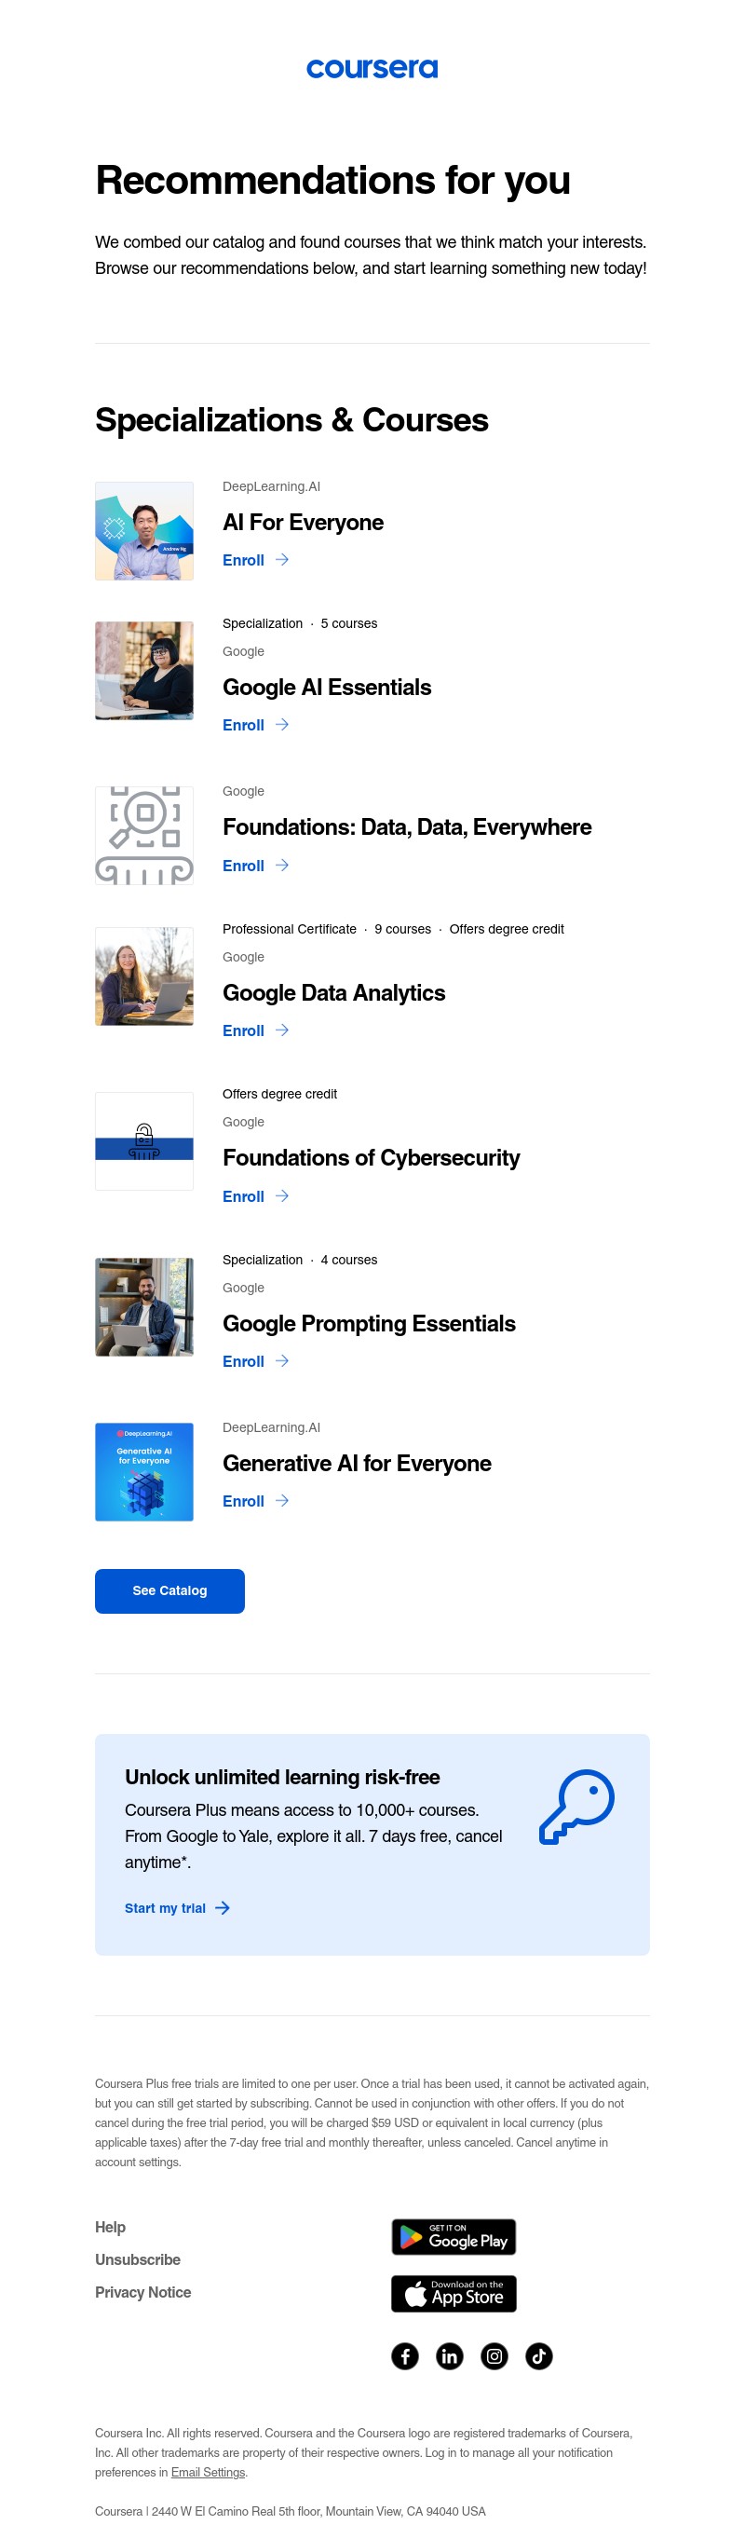
Task: Open the Foundations: Data, Data, Everywhere thumbnail
Action: coord(143,836)
